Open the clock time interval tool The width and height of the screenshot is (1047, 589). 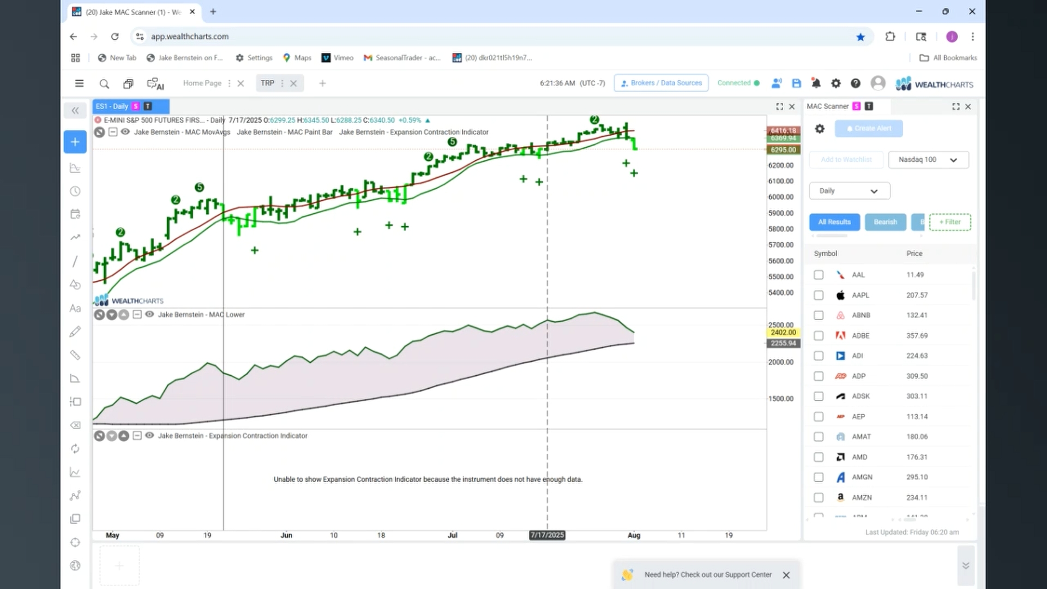pos(75,191)
